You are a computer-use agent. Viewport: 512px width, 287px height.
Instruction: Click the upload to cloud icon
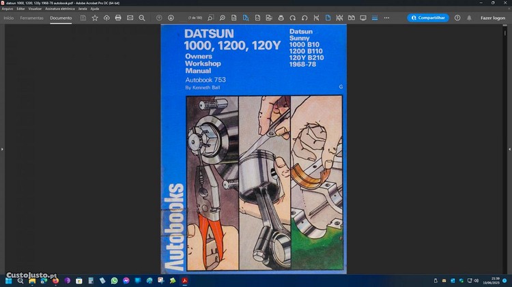click(x=106, y=18)
